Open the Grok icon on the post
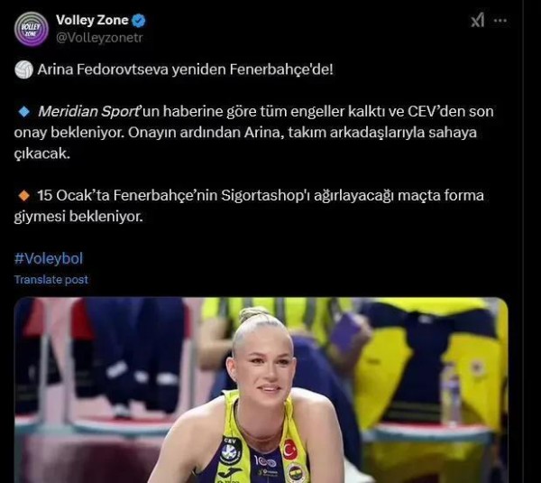The image size is (541, 483). coord(478,21)
